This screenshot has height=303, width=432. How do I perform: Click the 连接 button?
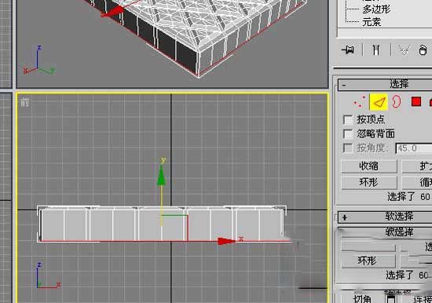coord(423,300)
